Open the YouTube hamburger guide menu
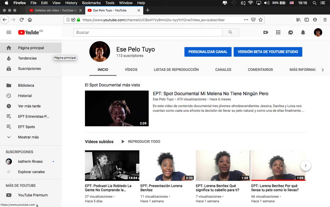The image size is (330, 207). click(x=9, y=32)
